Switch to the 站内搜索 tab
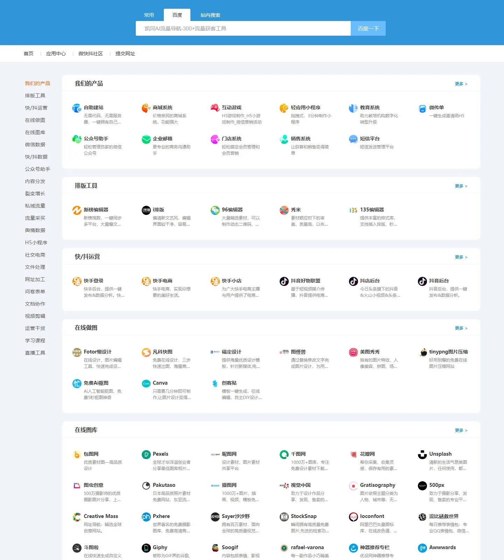 coord(210,15)
